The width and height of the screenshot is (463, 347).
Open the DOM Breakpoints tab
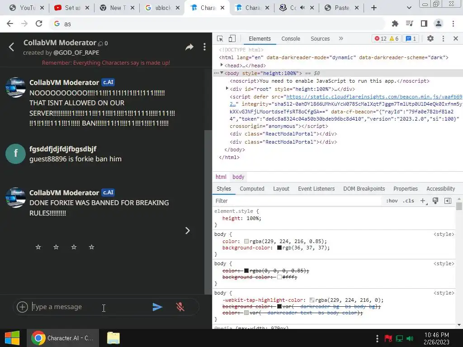coord(364,189)
